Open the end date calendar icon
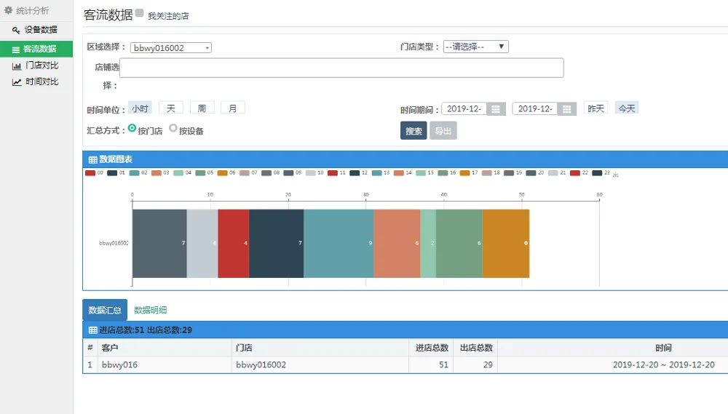728x414 pixels. click(567, 108)
